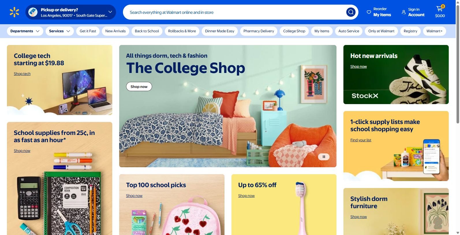This screenshot has height=235, width=460.
Task: Click the blue search magnifier button
Action: click(x=351, y=12)
